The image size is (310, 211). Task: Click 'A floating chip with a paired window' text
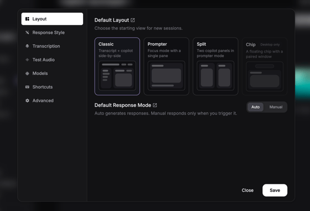[265, 54]
